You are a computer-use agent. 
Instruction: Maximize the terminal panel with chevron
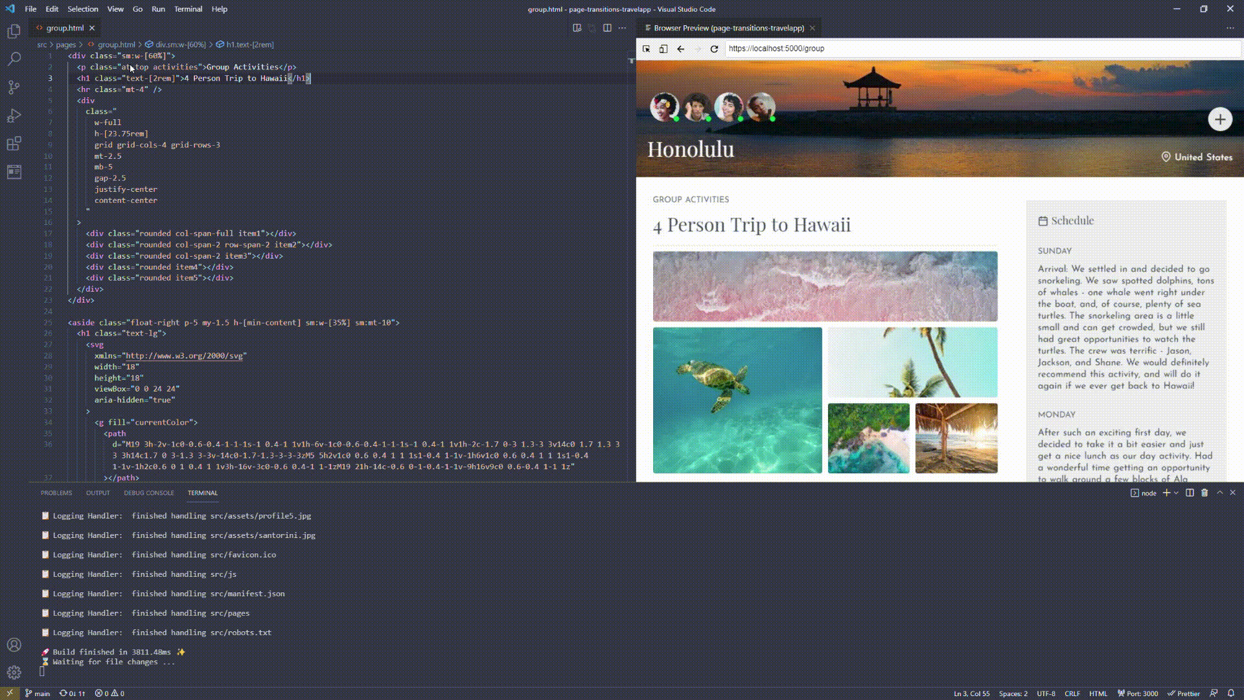(1220, 493)
